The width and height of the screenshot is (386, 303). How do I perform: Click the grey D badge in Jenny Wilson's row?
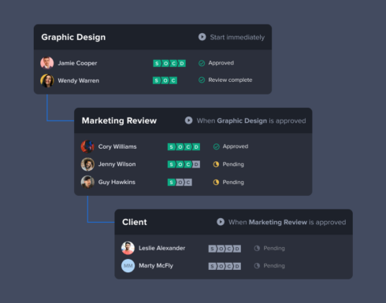196,164
